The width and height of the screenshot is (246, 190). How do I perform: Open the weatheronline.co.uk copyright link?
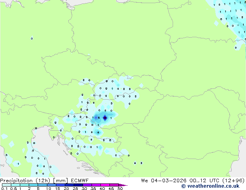[210, 186]
